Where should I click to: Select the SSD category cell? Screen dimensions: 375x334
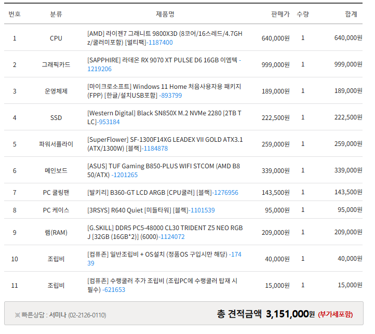coord(56,118)
